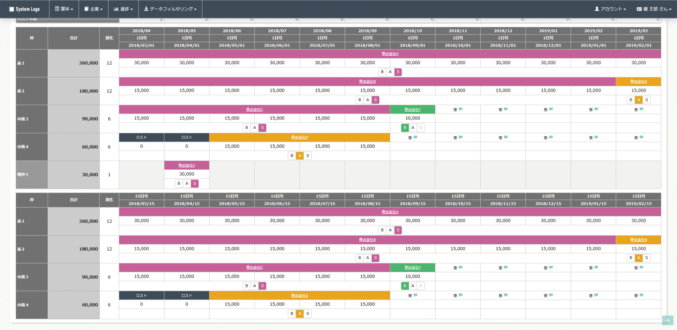Click the System Logo icon

pyautogui.click(x=11, y=9)
